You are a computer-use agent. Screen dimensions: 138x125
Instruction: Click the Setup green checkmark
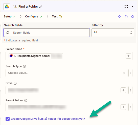[x=14, y=17]
